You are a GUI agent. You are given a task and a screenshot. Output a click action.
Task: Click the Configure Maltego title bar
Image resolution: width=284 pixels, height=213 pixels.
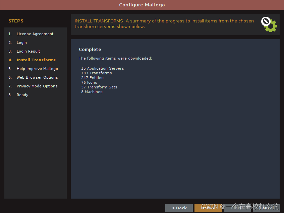pyautogui.click(x=142, y=5)
